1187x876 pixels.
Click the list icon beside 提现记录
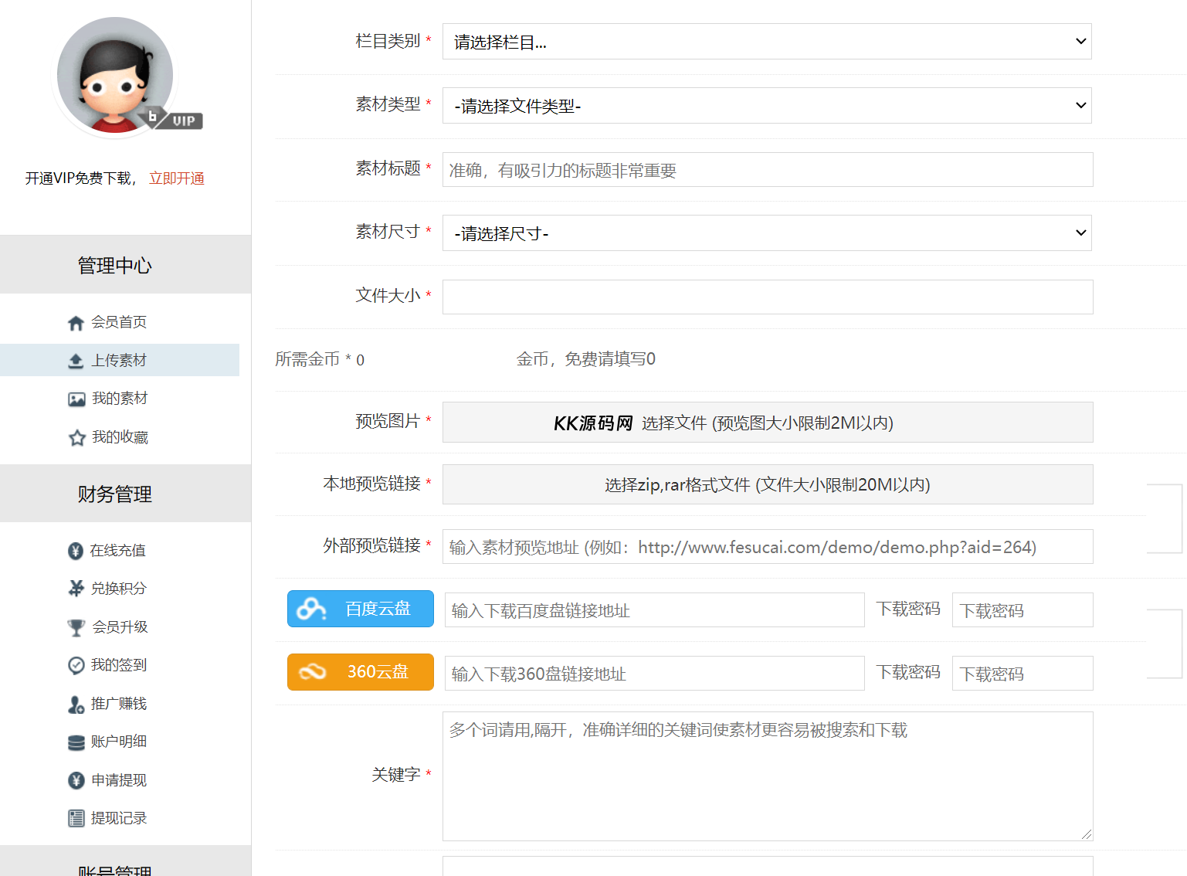coord(76,818)
